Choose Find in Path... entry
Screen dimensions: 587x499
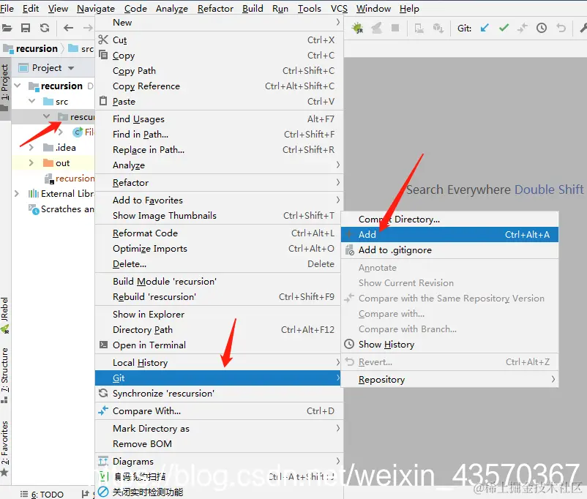pos(219,135)
